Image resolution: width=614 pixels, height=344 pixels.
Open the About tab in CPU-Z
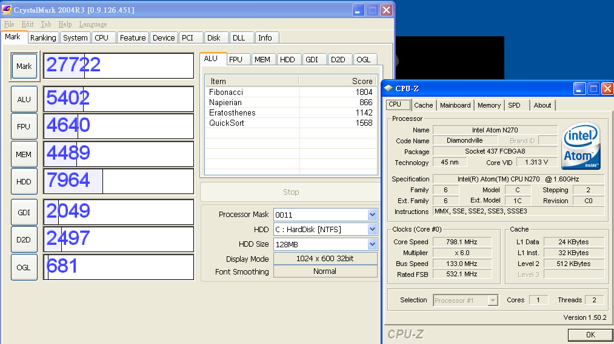[x=542, y=105]
